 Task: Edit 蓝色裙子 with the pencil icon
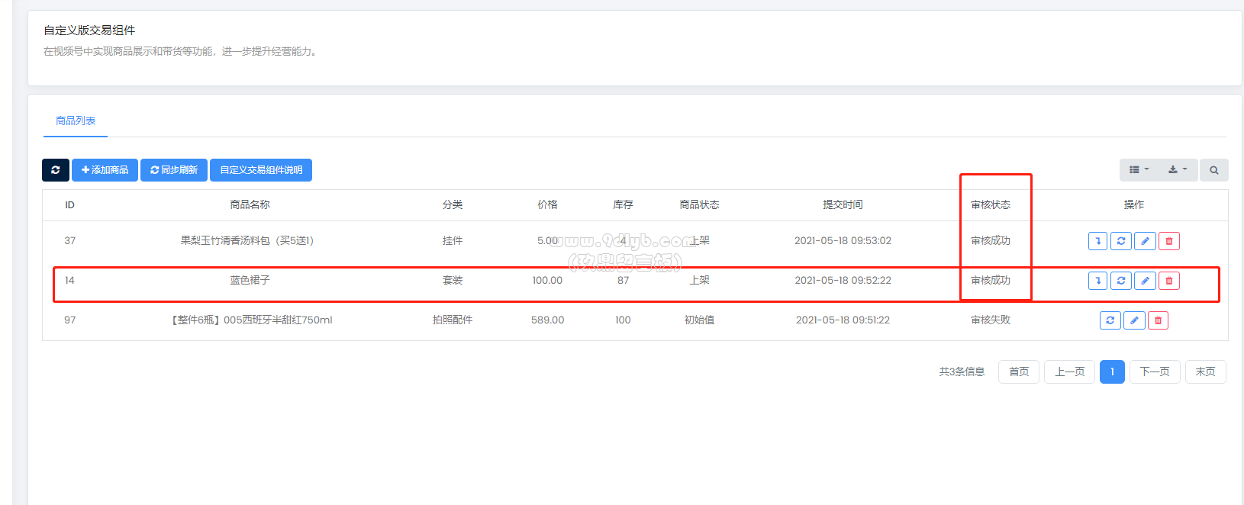[x=1145, y=281]
